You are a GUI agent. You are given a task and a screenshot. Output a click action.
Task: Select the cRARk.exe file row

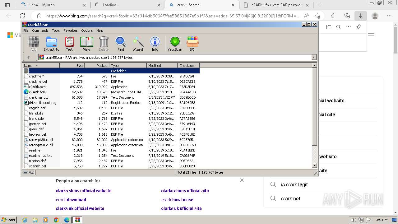tap(111, 87)
